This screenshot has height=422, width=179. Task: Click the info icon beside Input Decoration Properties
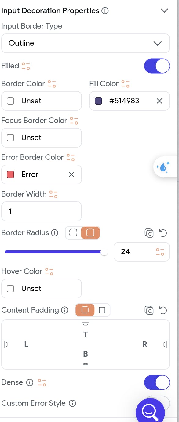[105, 11]
